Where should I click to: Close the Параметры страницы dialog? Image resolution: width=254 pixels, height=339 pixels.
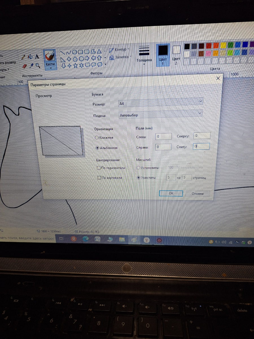click(x=218, y=78)
